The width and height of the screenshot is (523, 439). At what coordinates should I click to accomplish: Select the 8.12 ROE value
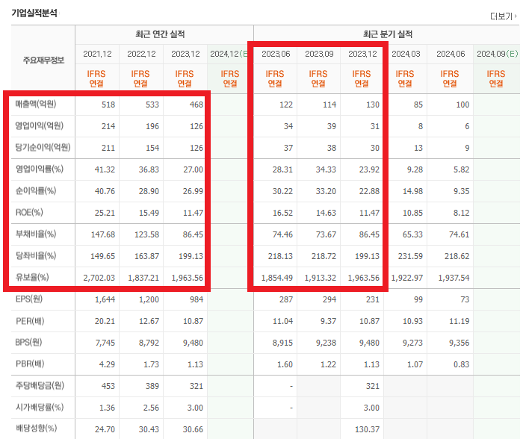coord(461,213)
